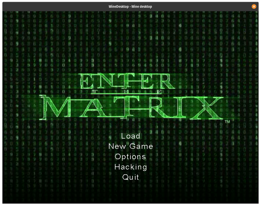Click the letter H in Hacking
This screenshot has width=261, height=206.
[x=118, y=167]
